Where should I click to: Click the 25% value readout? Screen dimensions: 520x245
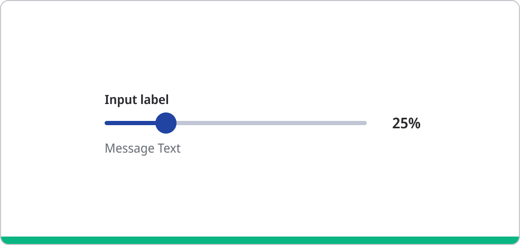coord(406,123)
